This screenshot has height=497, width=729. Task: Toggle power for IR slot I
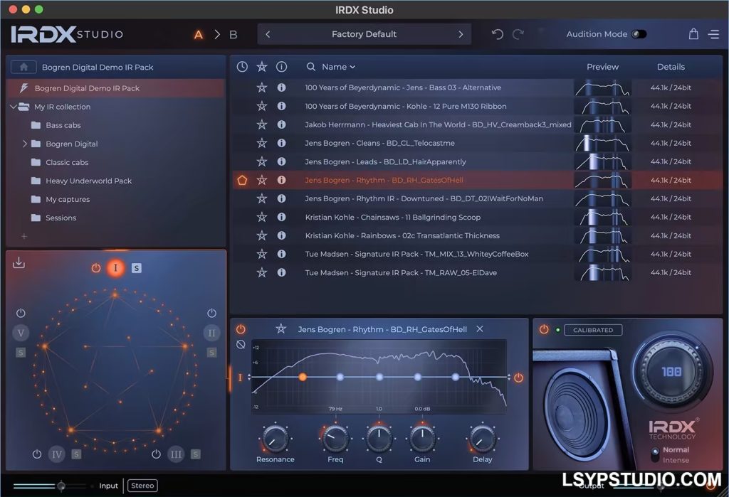[x=96, y=268]
